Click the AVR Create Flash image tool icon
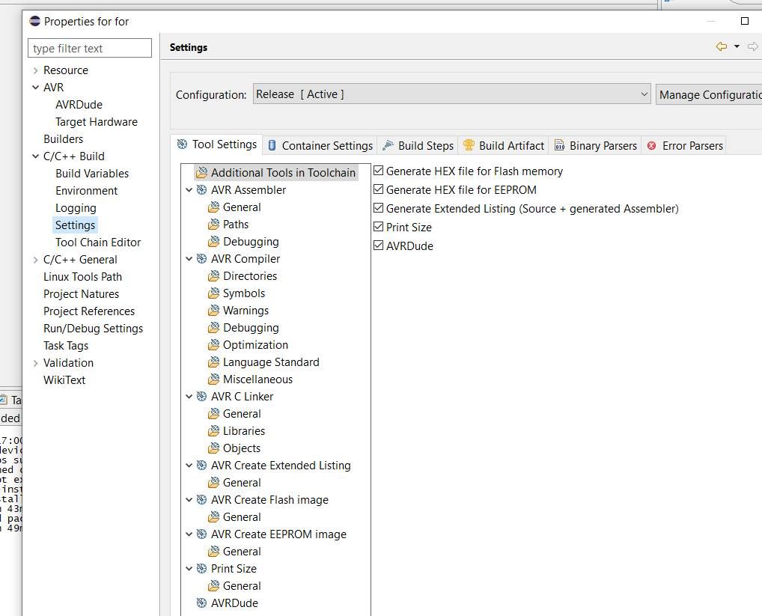This screenshot has height=616, width=762. tap(201, 500)
